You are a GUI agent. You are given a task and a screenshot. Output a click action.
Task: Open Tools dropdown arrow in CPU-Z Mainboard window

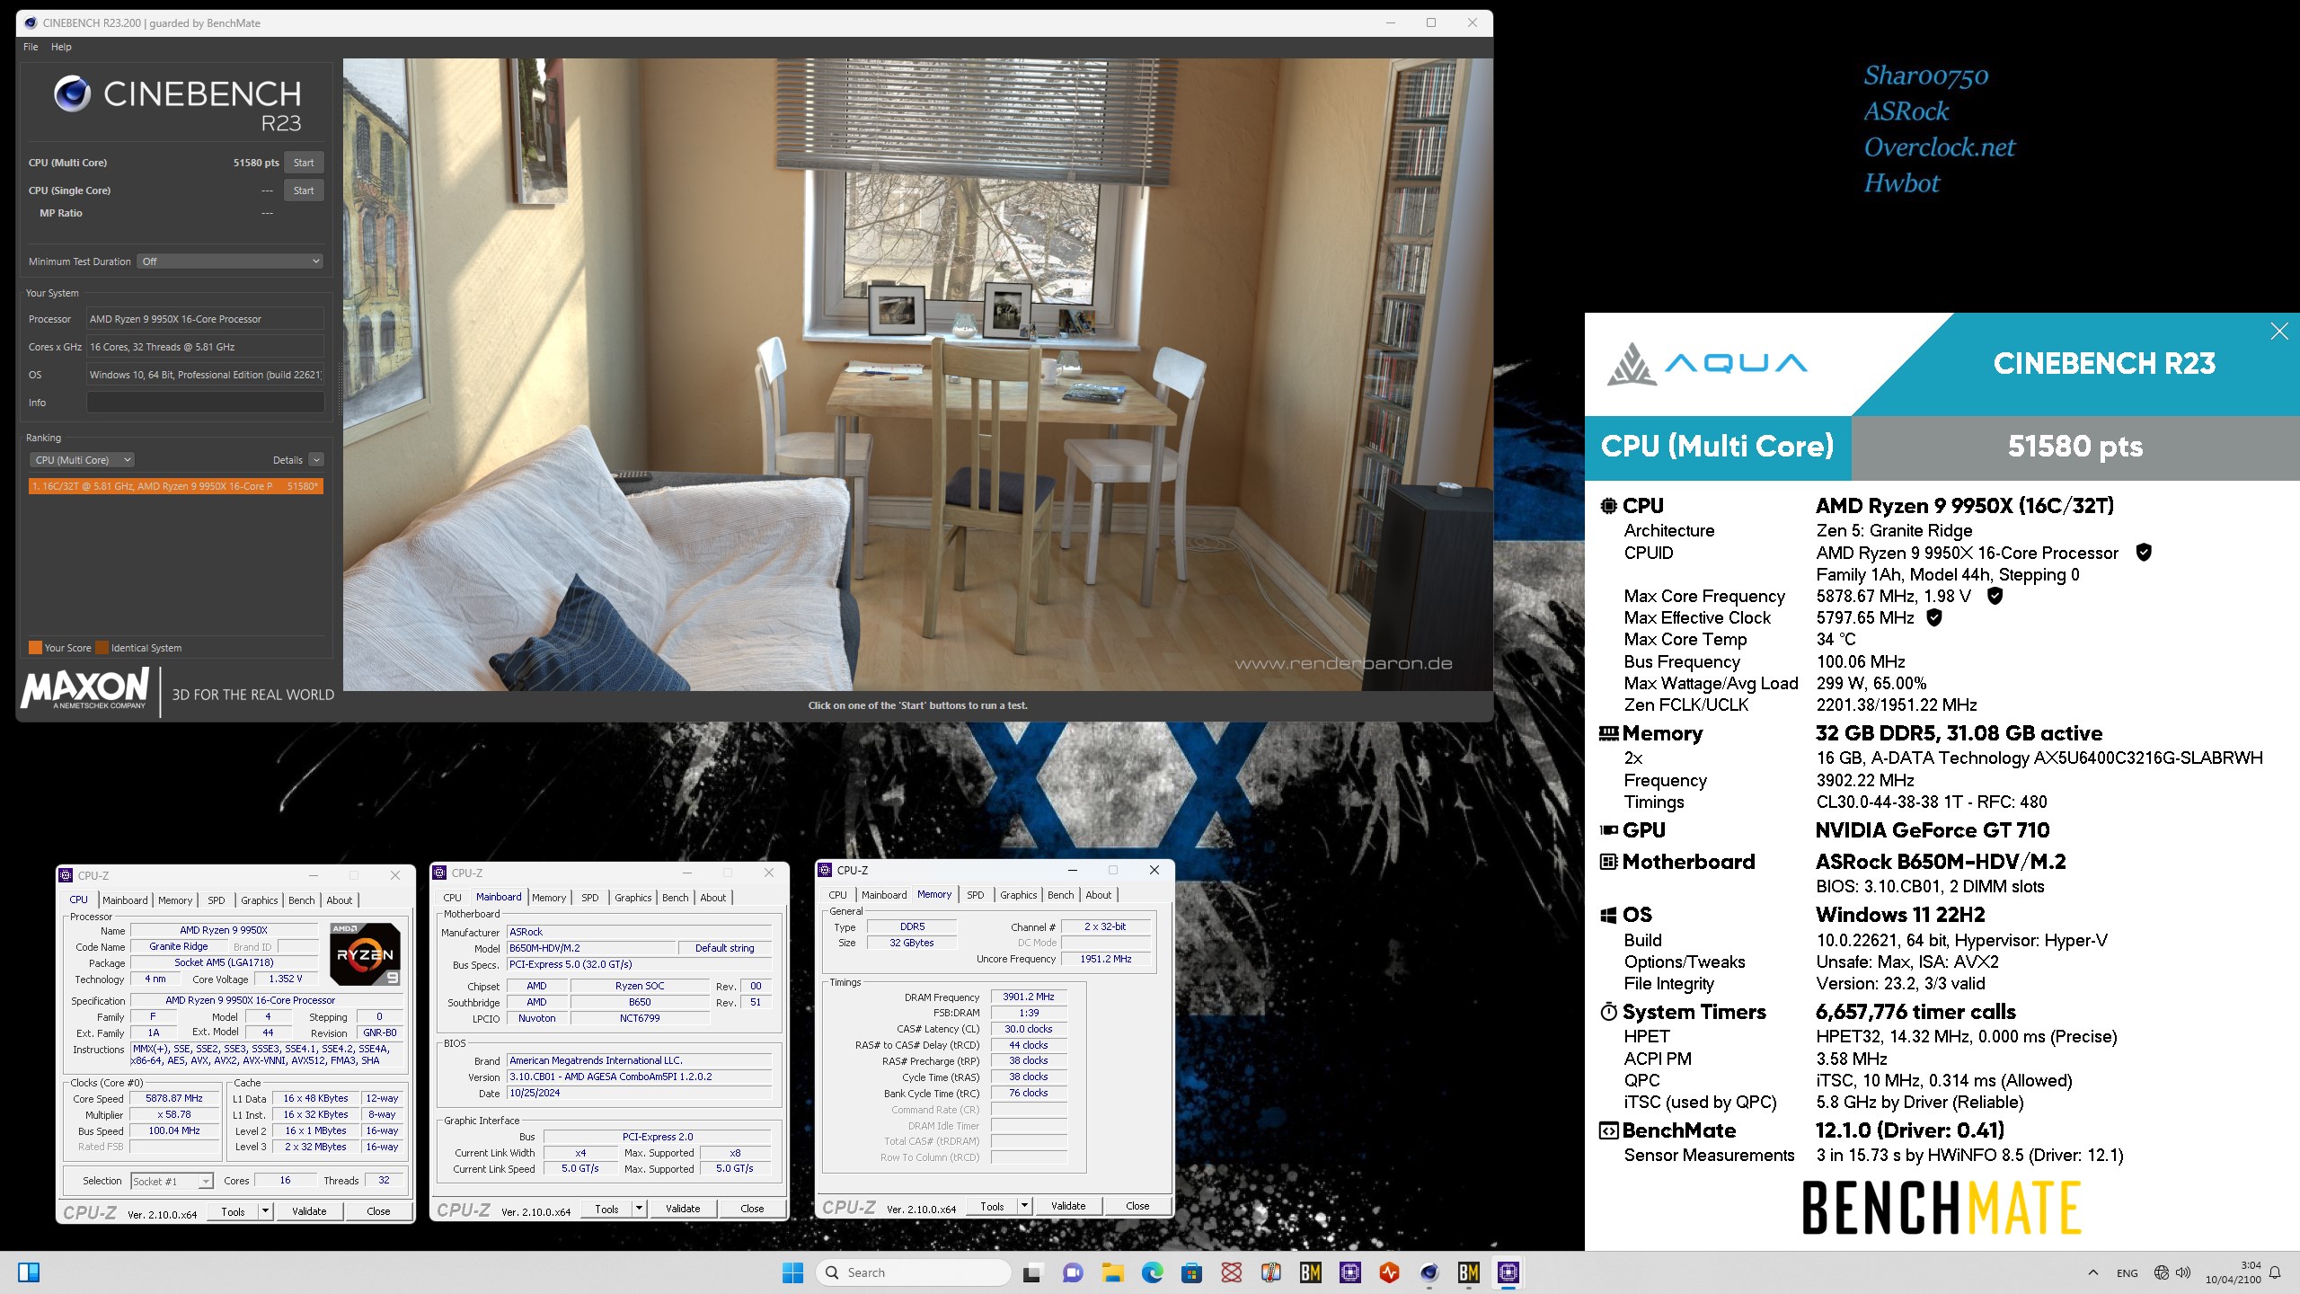pos(640,1209)
